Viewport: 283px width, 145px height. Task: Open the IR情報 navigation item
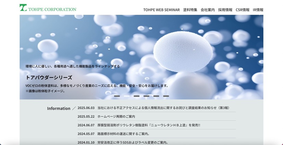click(258, 10)
